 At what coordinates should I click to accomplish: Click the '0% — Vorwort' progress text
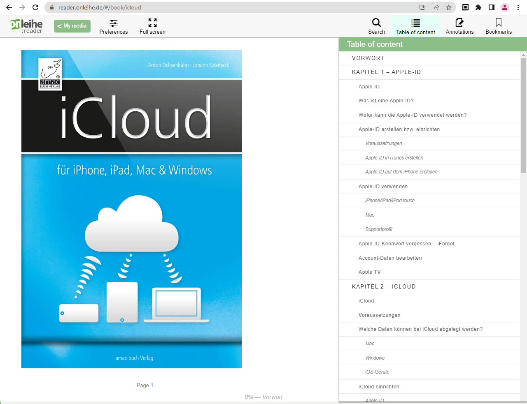pos(263,397)
